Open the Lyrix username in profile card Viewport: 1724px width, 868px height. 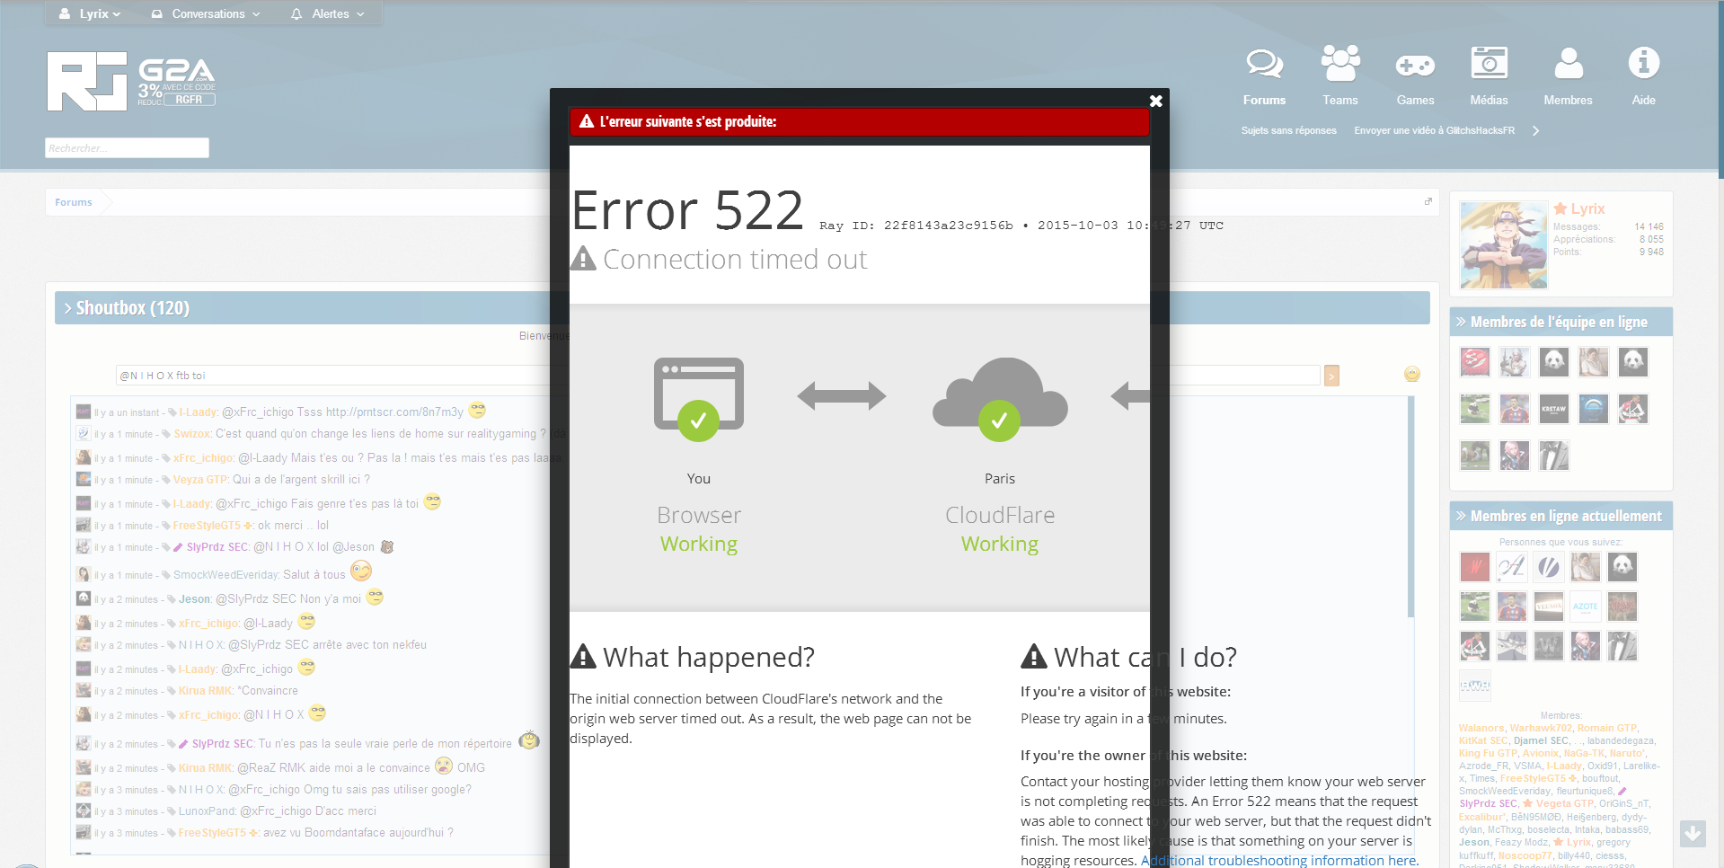pyautogui.click(x=1587, y=208)
